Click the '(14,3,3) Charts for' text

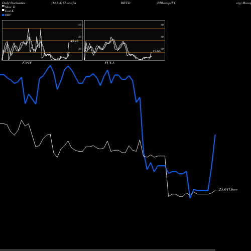(64, 3)
